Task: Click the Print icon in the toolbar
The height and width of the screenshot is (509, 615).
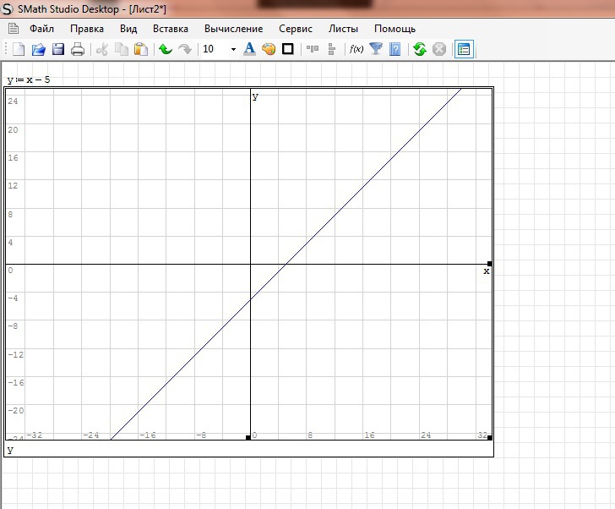Action: (78, 49)
